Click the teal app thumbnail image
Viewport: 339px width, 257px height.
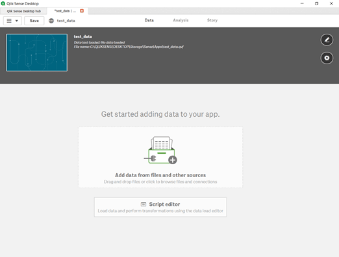[x=37, y=53]
